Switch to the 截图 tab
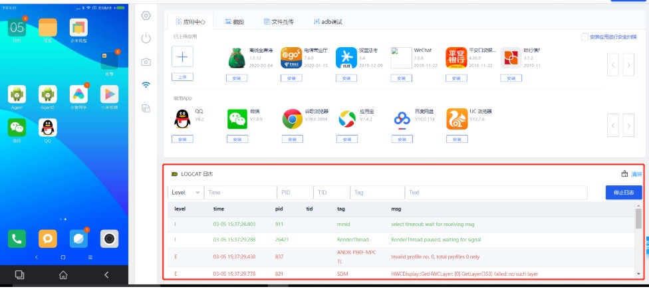 pos(235,22)
